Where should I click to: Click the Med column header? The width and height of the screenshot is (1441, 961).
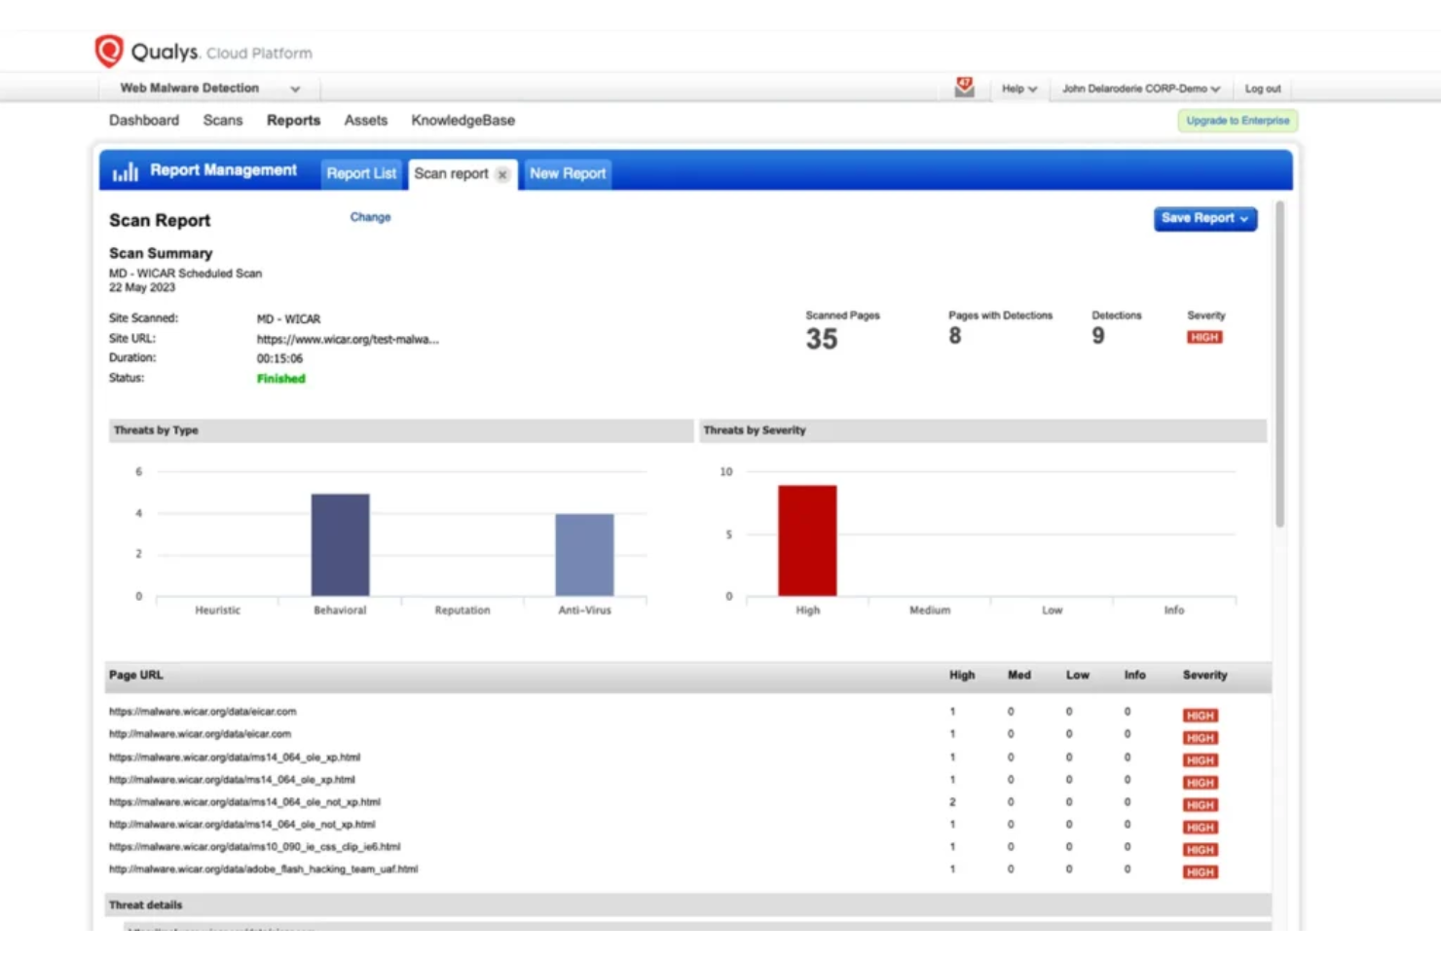click(x=1019, y=675)
